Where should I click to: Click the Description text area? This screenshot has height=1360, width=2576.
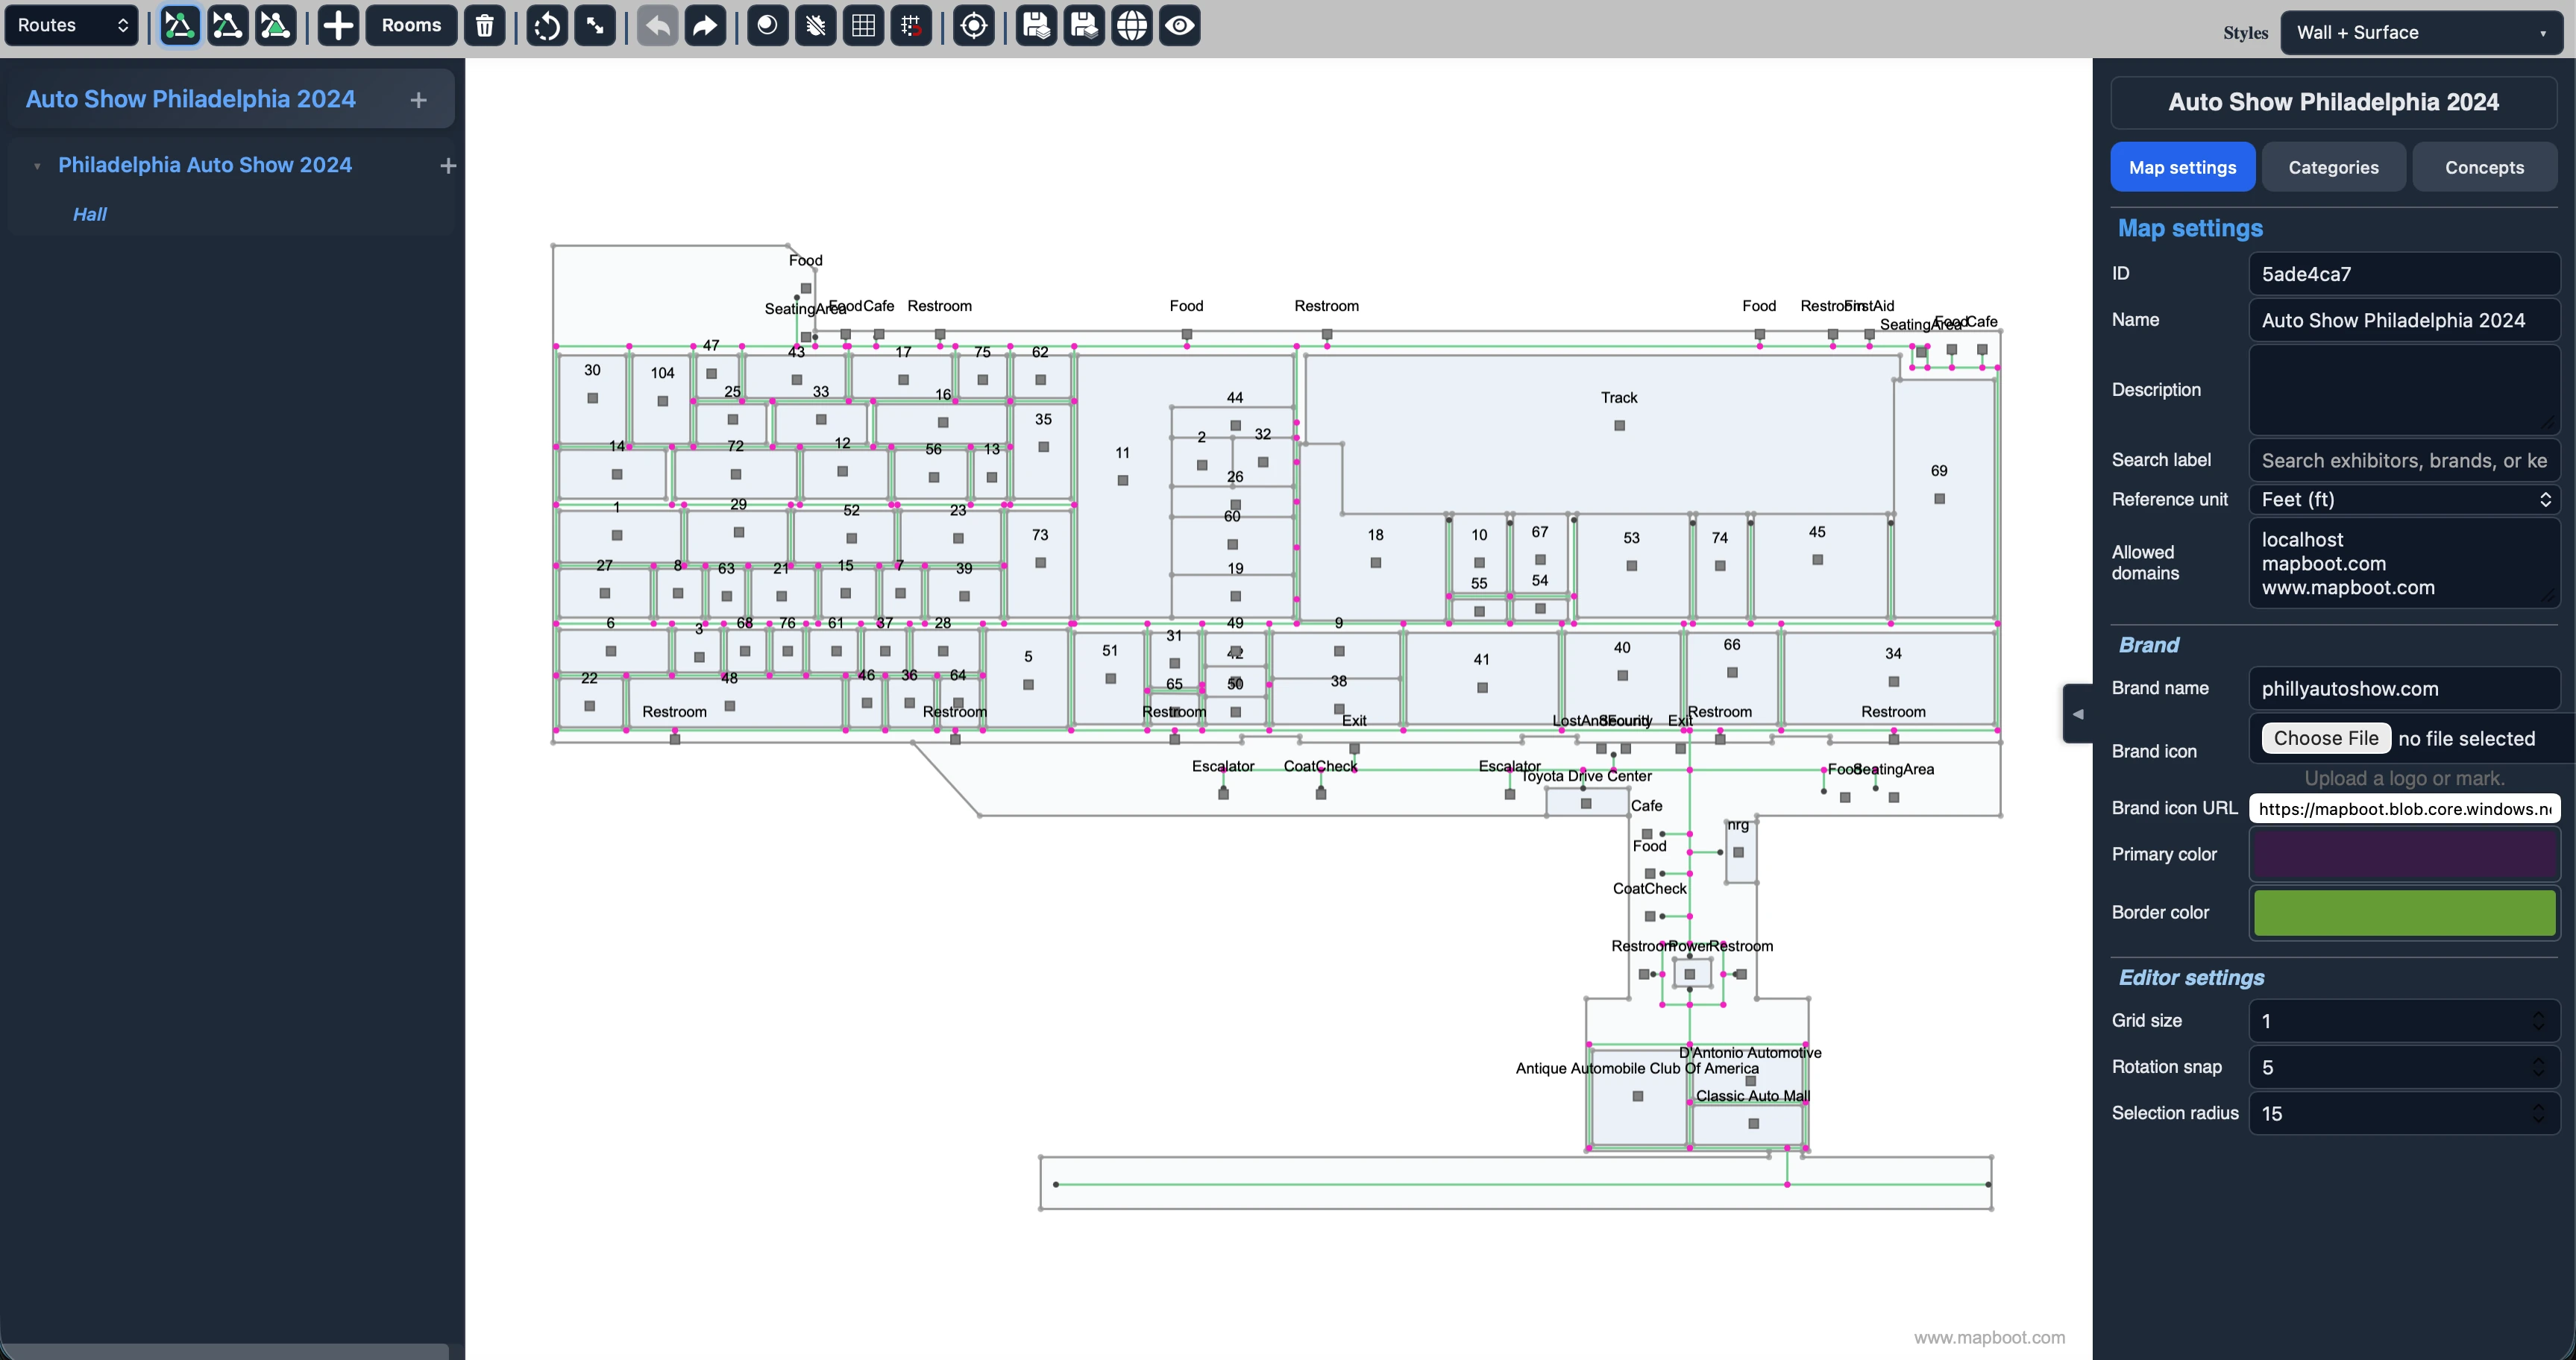click(x=2404, y=389)
